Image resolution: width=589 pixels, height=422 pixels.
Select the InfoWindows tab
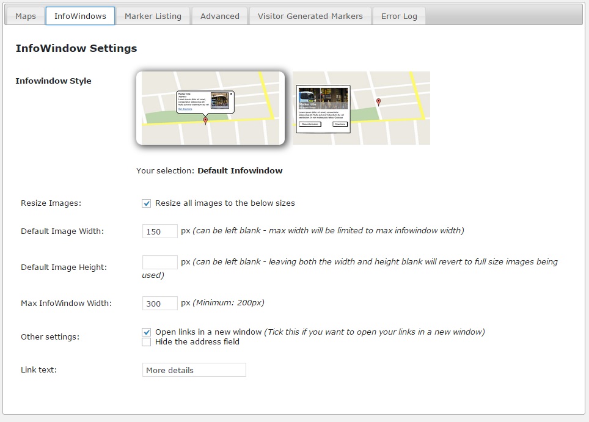click(x=80, y=16)
